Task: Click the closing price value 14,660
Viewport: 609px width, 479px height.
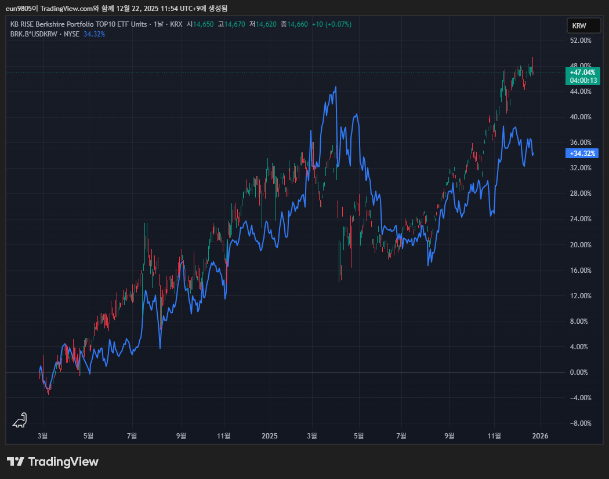Action: pos(298,24)
